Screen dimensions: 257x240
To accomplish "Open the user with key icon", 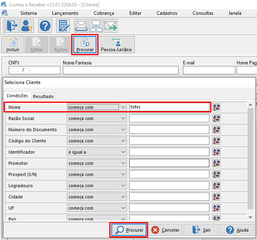I will 27,26.
